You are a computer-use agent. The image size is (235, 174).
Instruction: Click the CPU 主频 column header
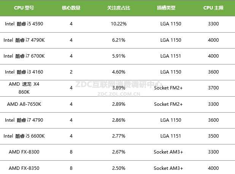pyautogui.click(x=213, y=8)
